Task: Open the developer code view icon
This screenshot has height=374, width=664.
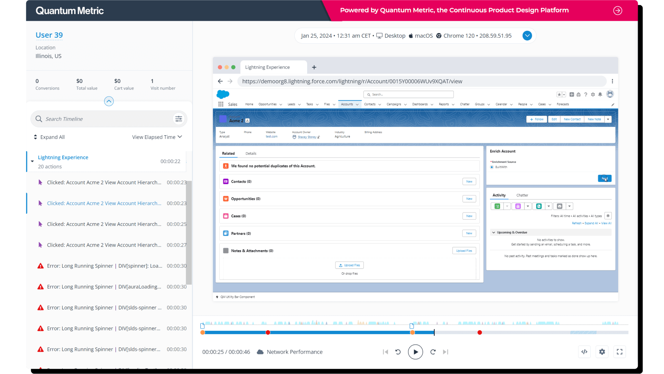Action: [584, 352]
